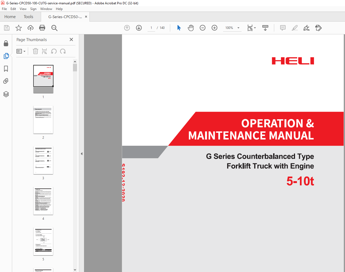Switch to the Tools tab
Viewport: 345px width, 272px height.
click(x=28, y=17)
